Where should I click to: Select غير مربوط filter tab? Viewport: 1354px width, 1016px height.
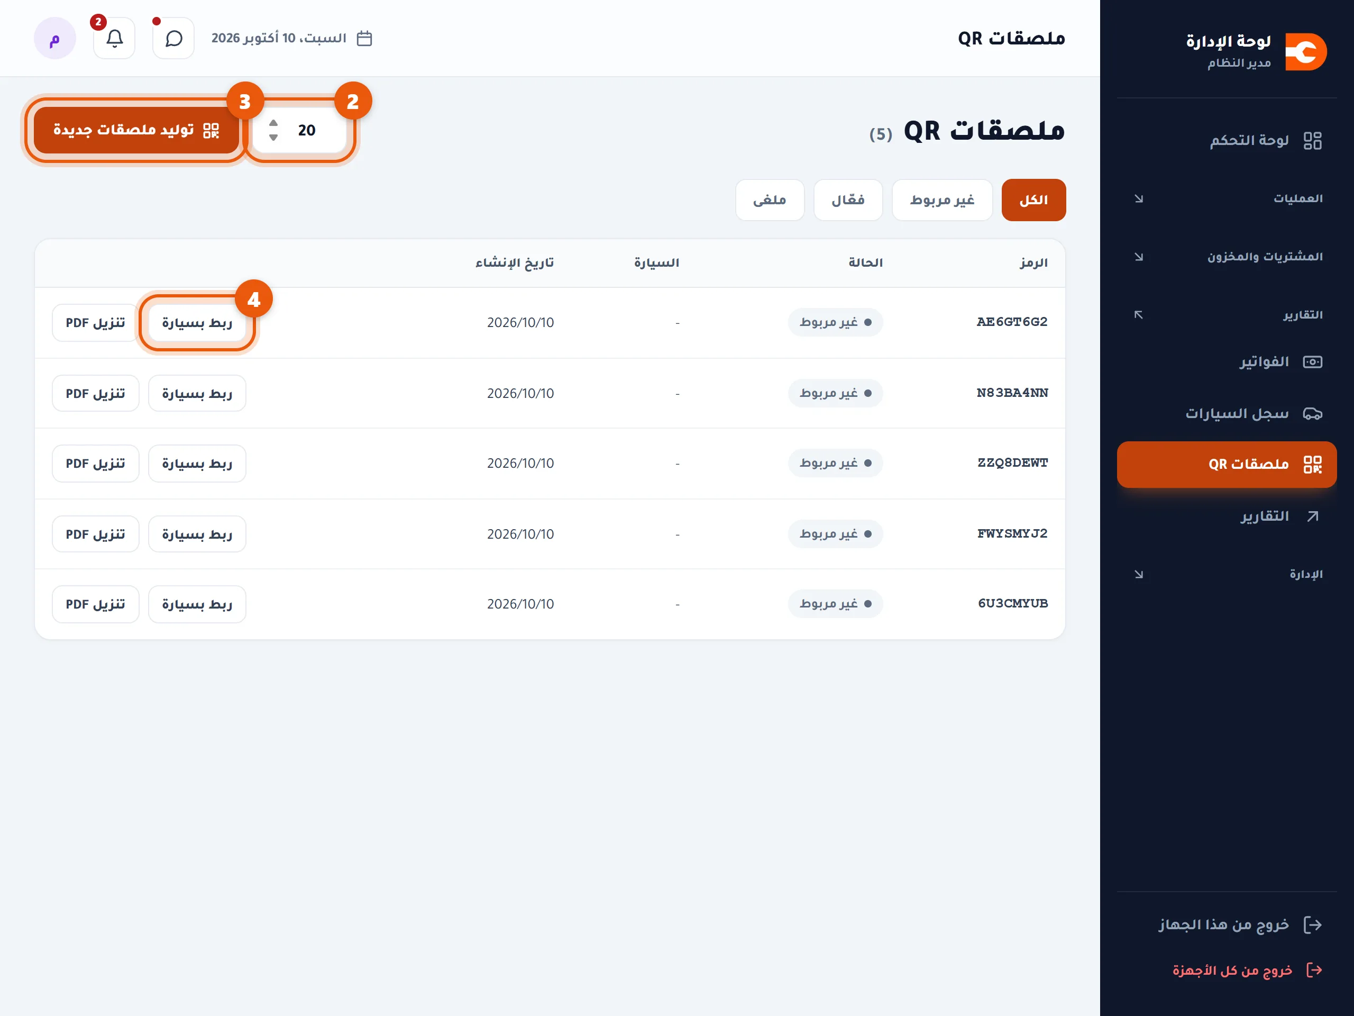(x=942, y=200)
